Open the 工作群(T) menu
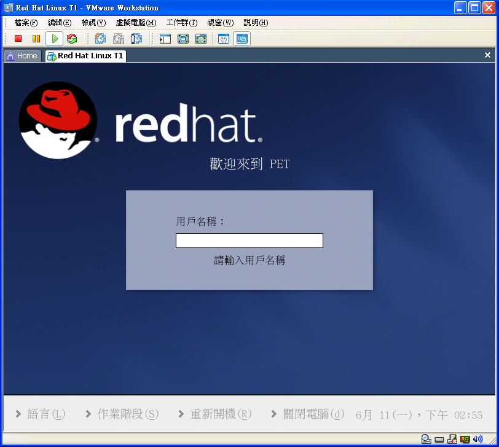Viewport: 499px width, 447px height. tap(182, 23)
